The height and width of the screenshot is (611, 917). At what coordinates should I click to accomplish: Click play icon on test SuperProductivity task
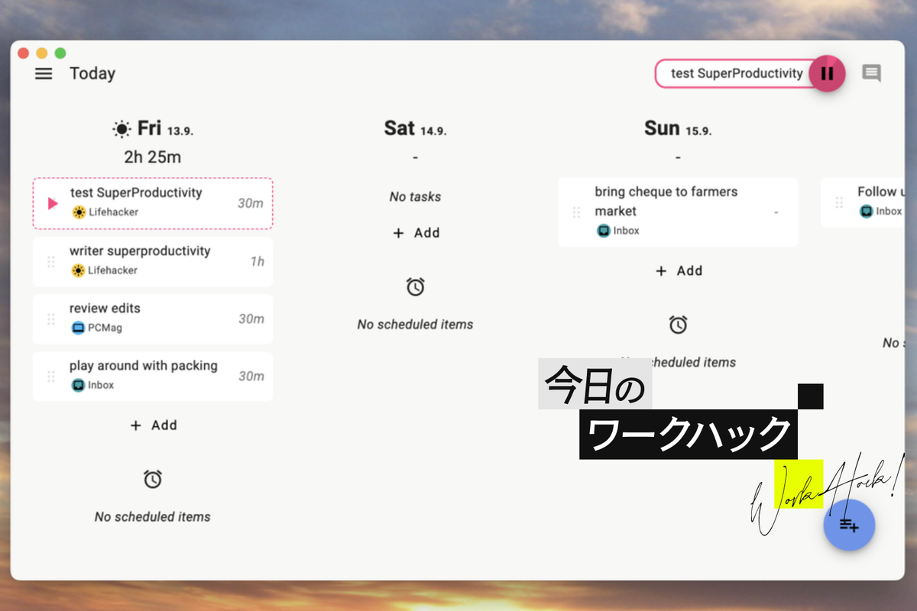(53, 203)
